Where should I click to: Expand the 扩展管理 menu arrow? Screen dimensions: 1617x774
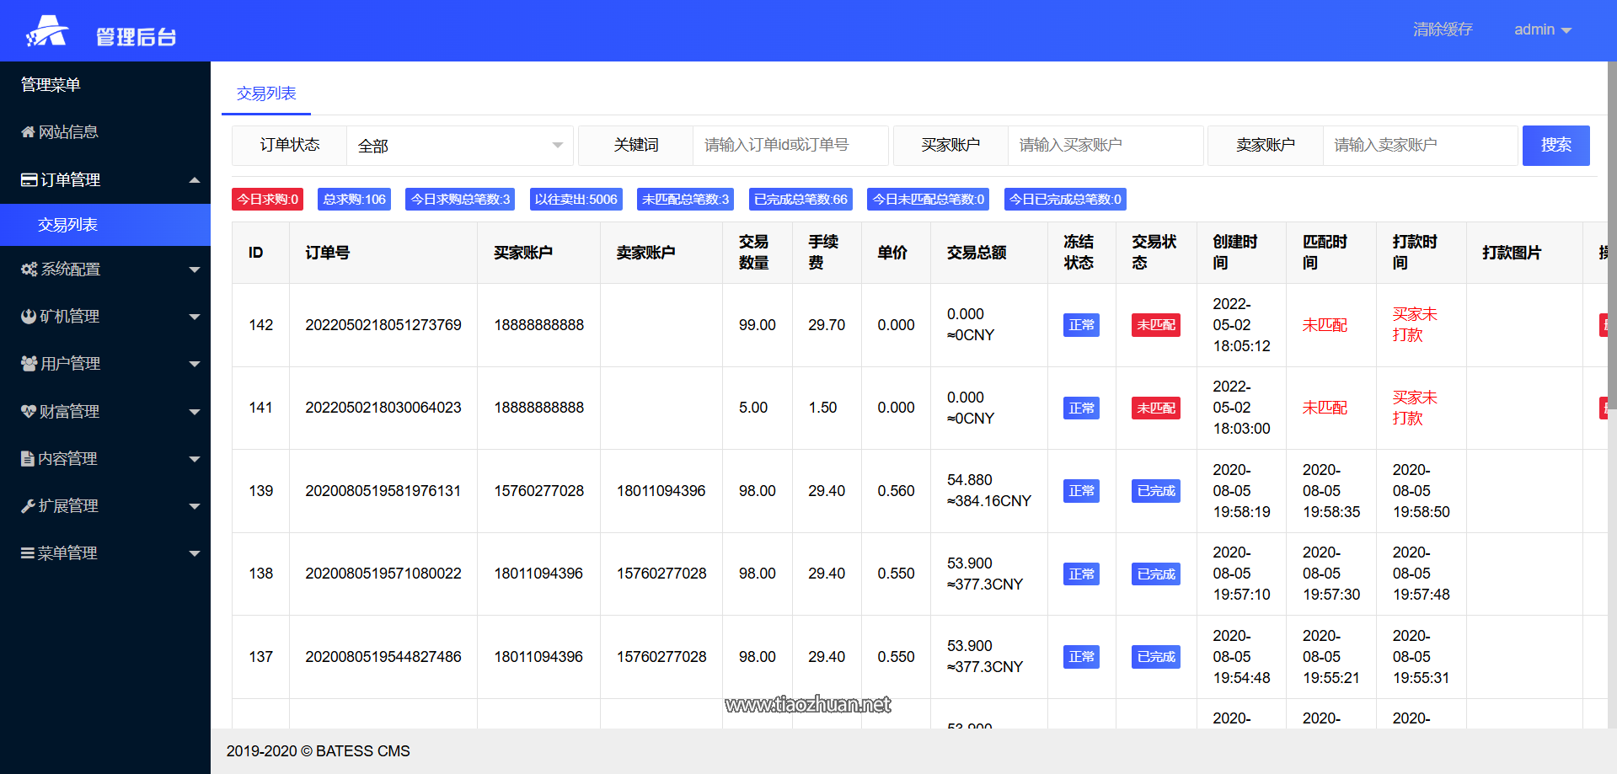[x=195, y=506]
